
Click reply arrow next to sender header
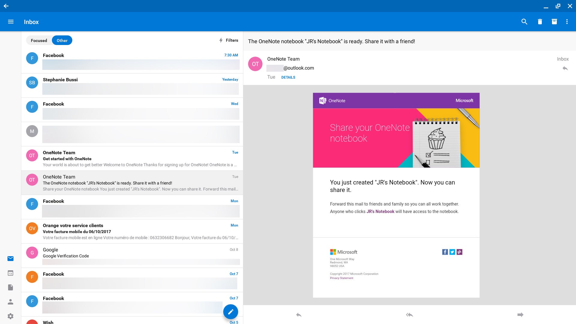pyautogui.click(x=565, y=68)
